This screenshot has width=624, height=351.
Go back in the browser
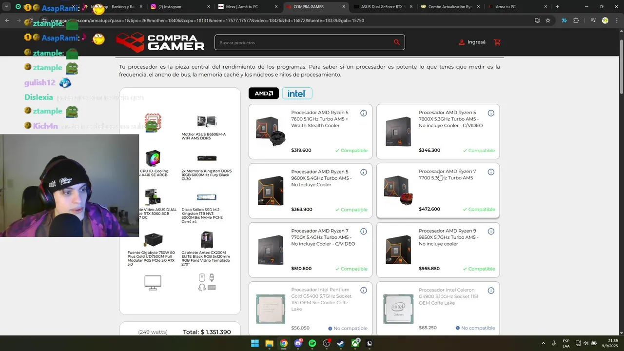(7, 20)
